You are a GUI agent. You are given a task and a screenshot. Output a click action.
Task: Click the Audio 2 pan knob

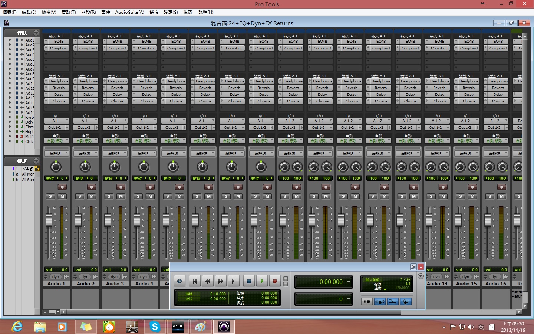[85, 167]
